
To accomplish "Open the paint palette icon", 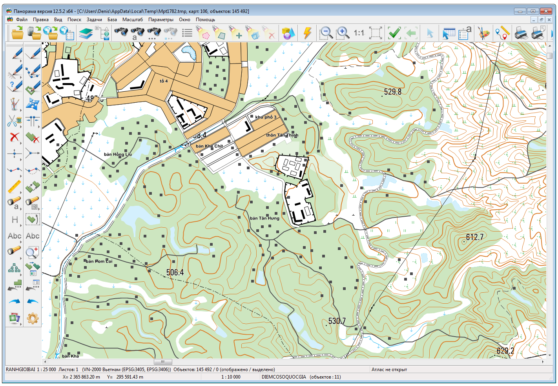I will (483, 33).
